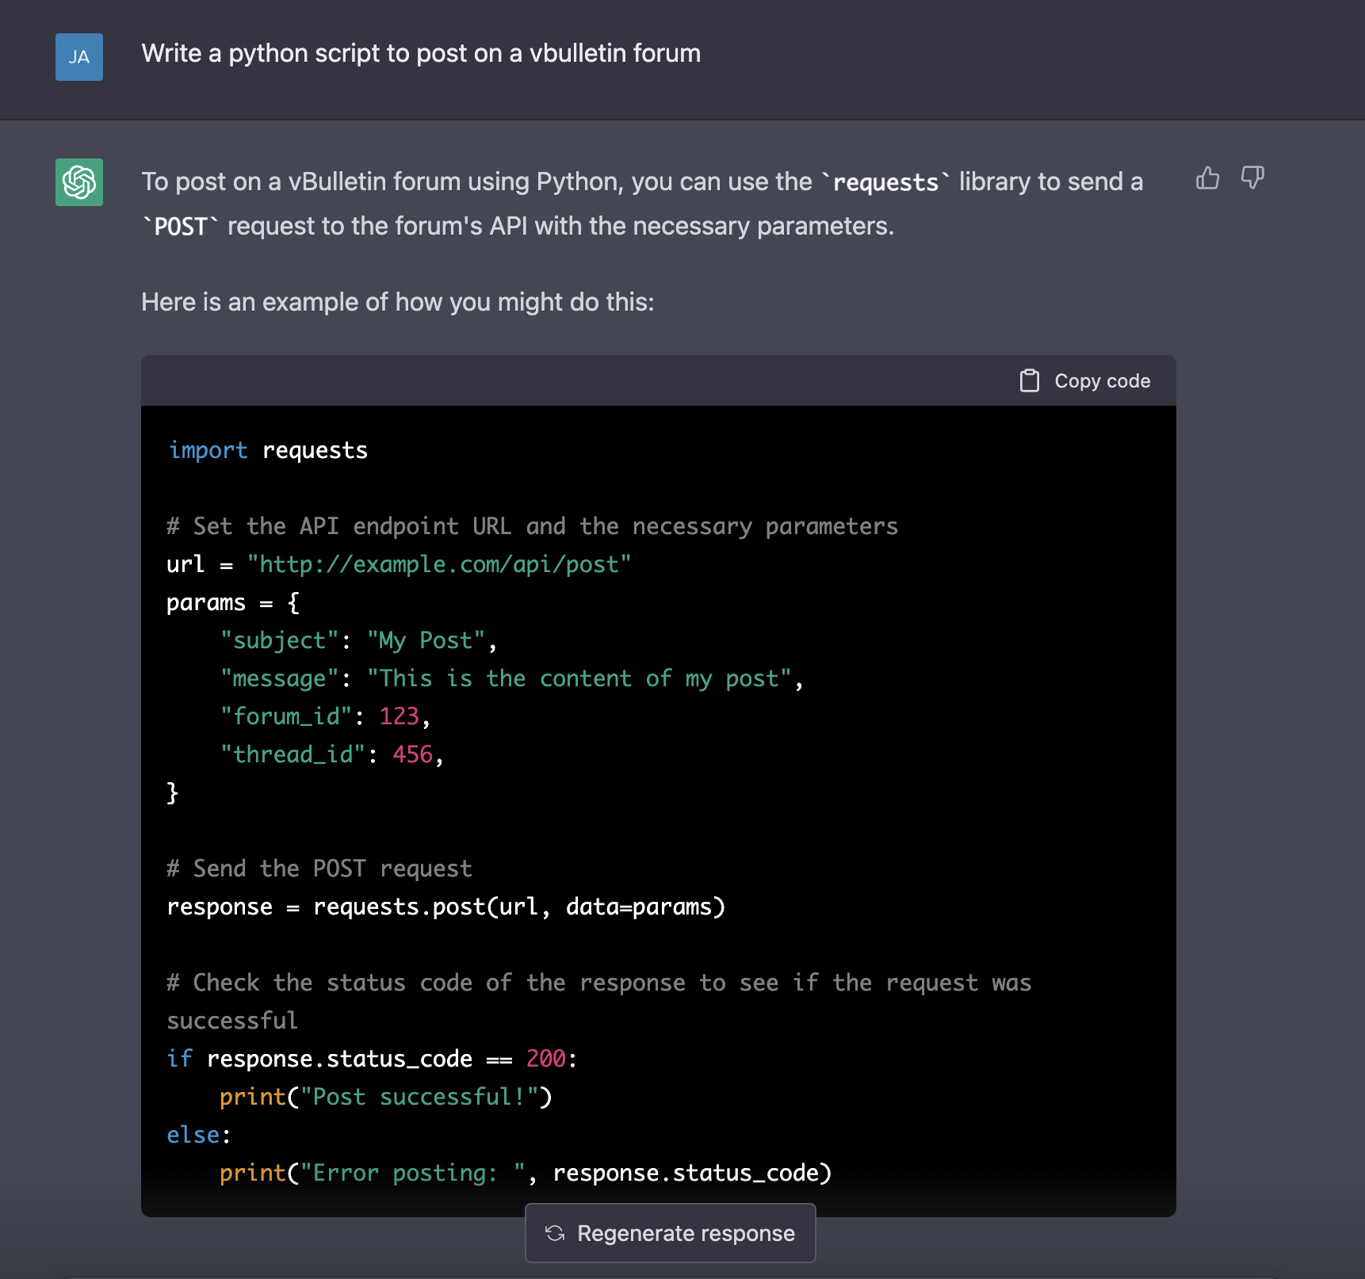The width and height of the screenshot is (1365, 1279).
Task: Click the "Here is an example" paragraph
Action: coord(398,303)
